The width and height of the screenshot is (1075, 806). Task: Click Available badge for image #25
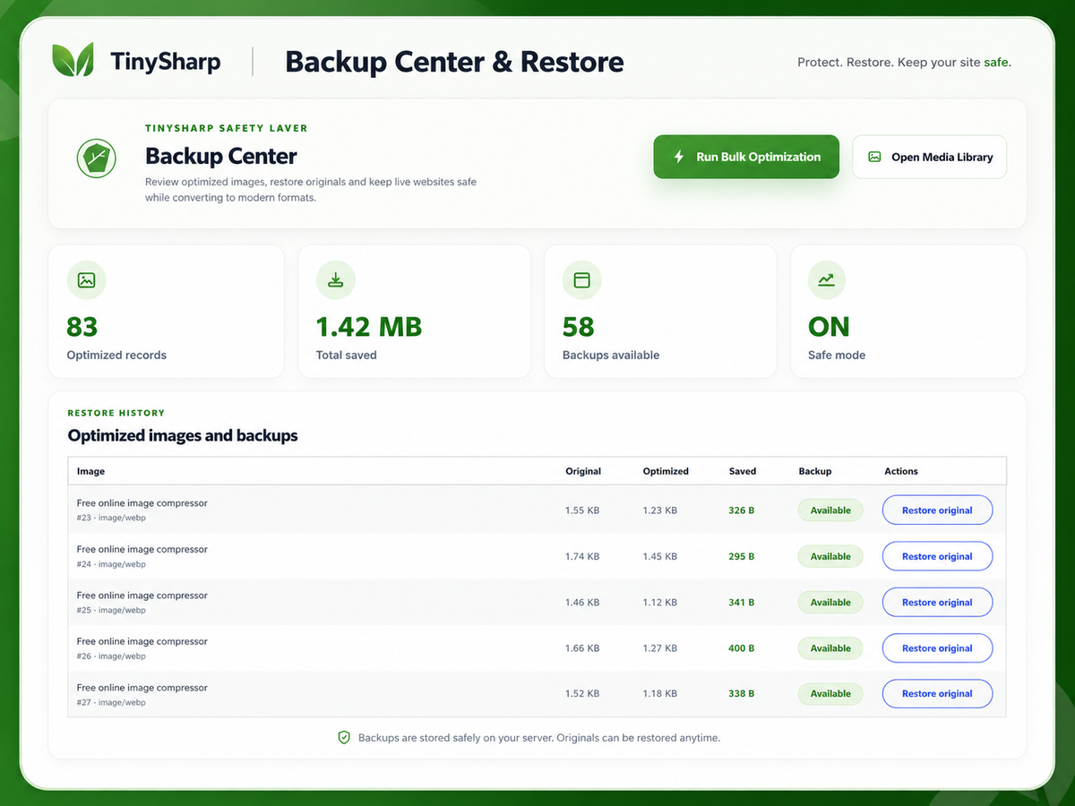click(830, 603)
